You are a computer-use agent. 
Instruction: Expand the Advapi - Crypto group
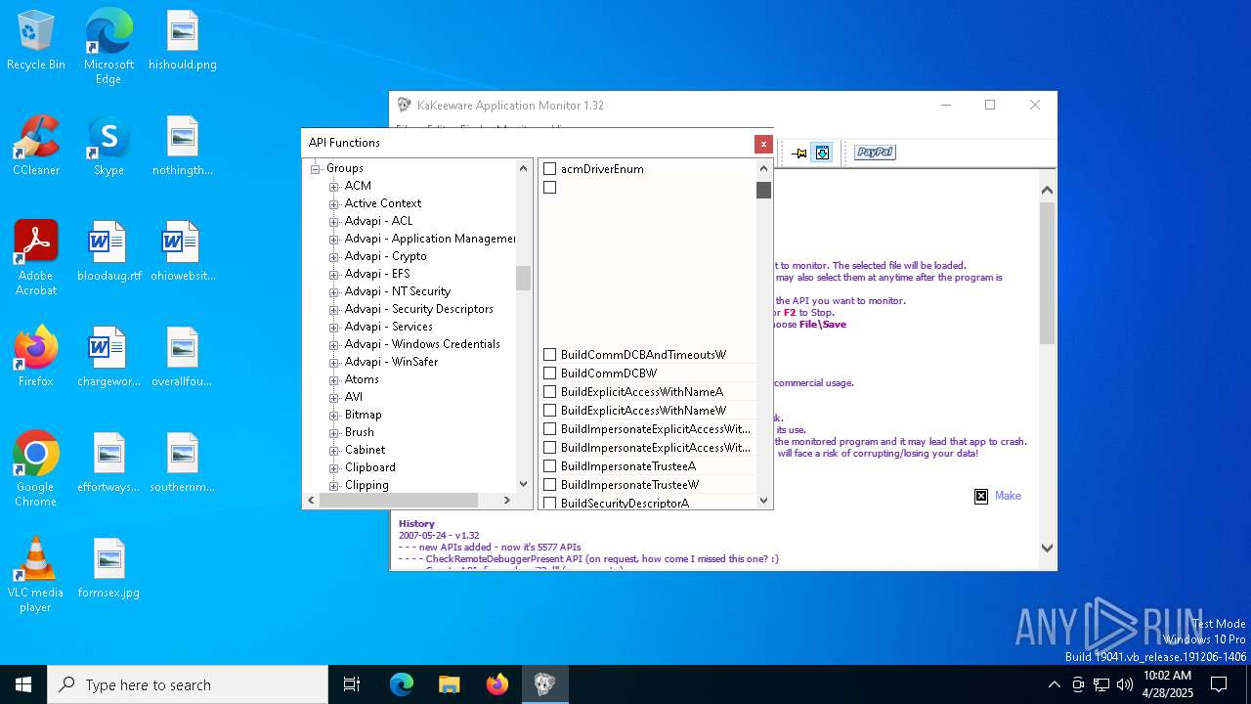(x=334, y=257)
